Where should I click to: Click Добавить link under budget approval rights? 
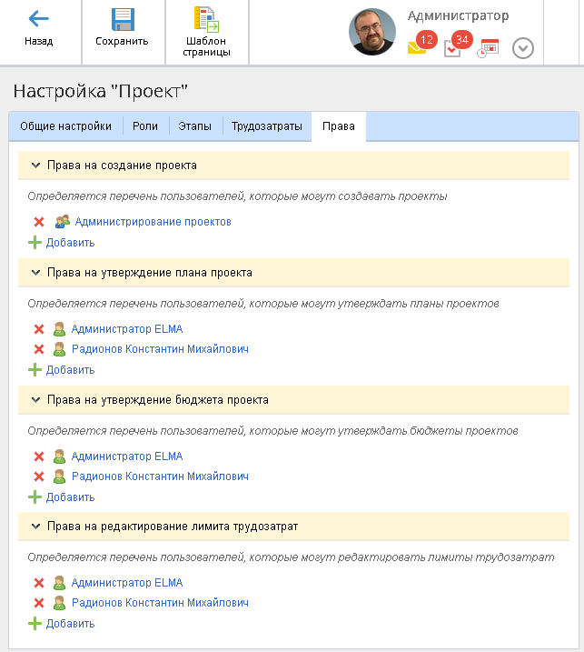[70, 497]
